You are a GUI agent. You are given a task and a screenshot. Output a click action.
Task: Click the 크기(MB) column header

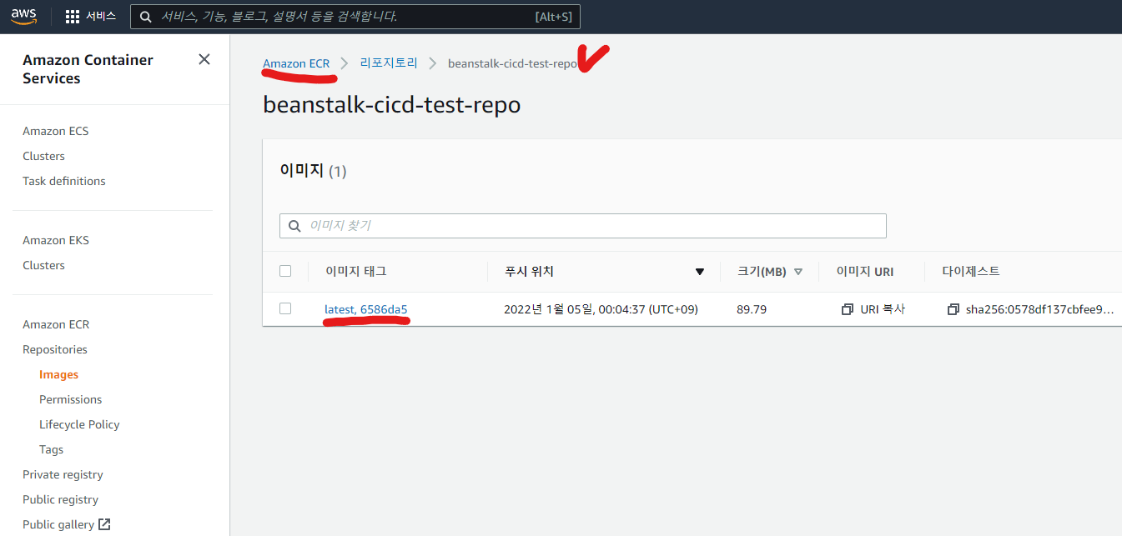pos(762,272)
